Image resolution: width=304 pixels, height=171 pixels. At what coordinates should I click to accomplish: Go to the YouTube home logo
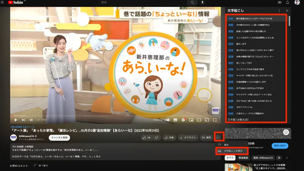click(x=16, y=2)
